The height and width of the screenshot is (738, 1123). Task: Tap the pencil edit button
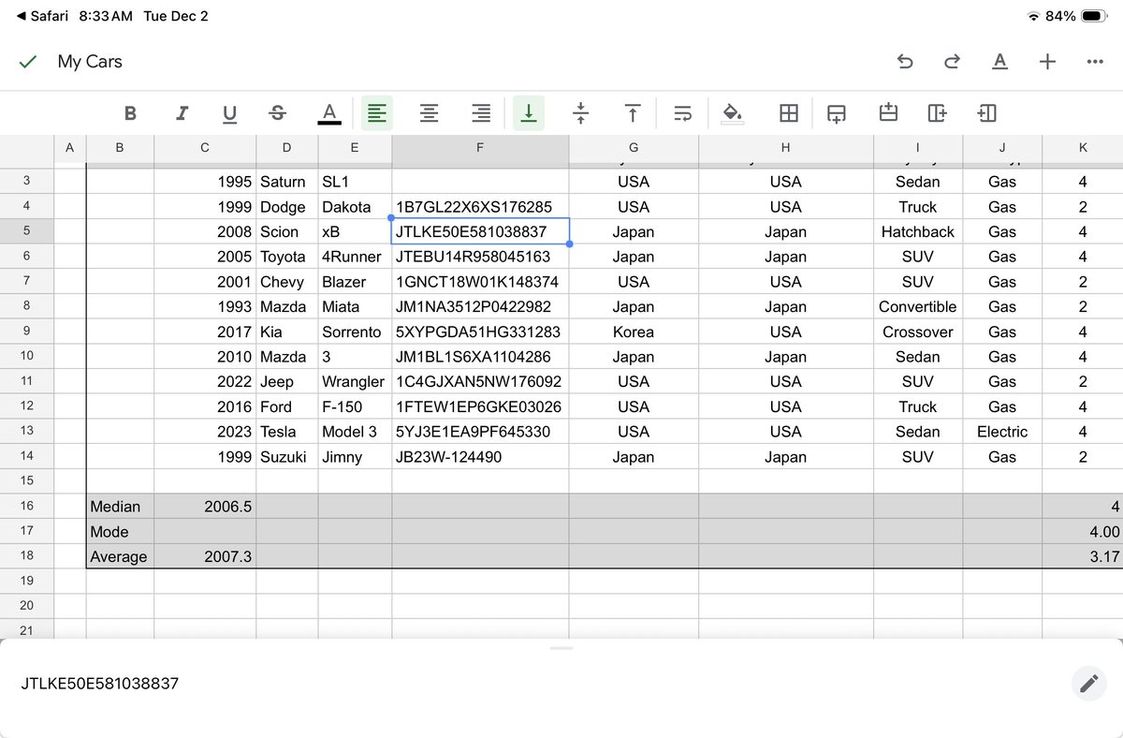tap(1088, 684)
